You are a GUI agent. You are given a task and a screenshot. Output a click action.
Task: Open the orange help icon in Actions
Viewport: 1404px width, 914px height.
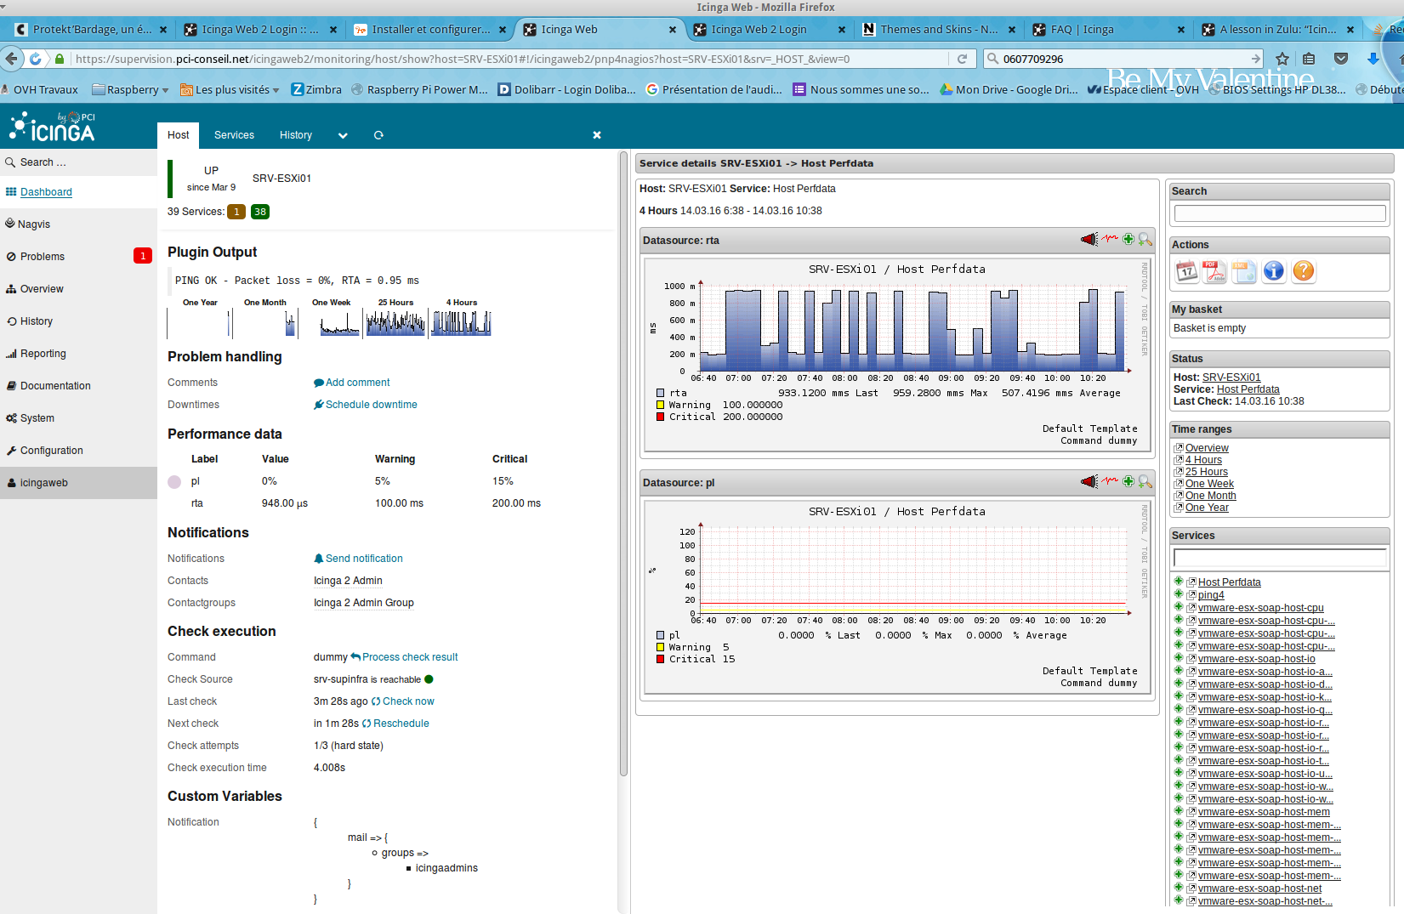[x=1303, y=271]
